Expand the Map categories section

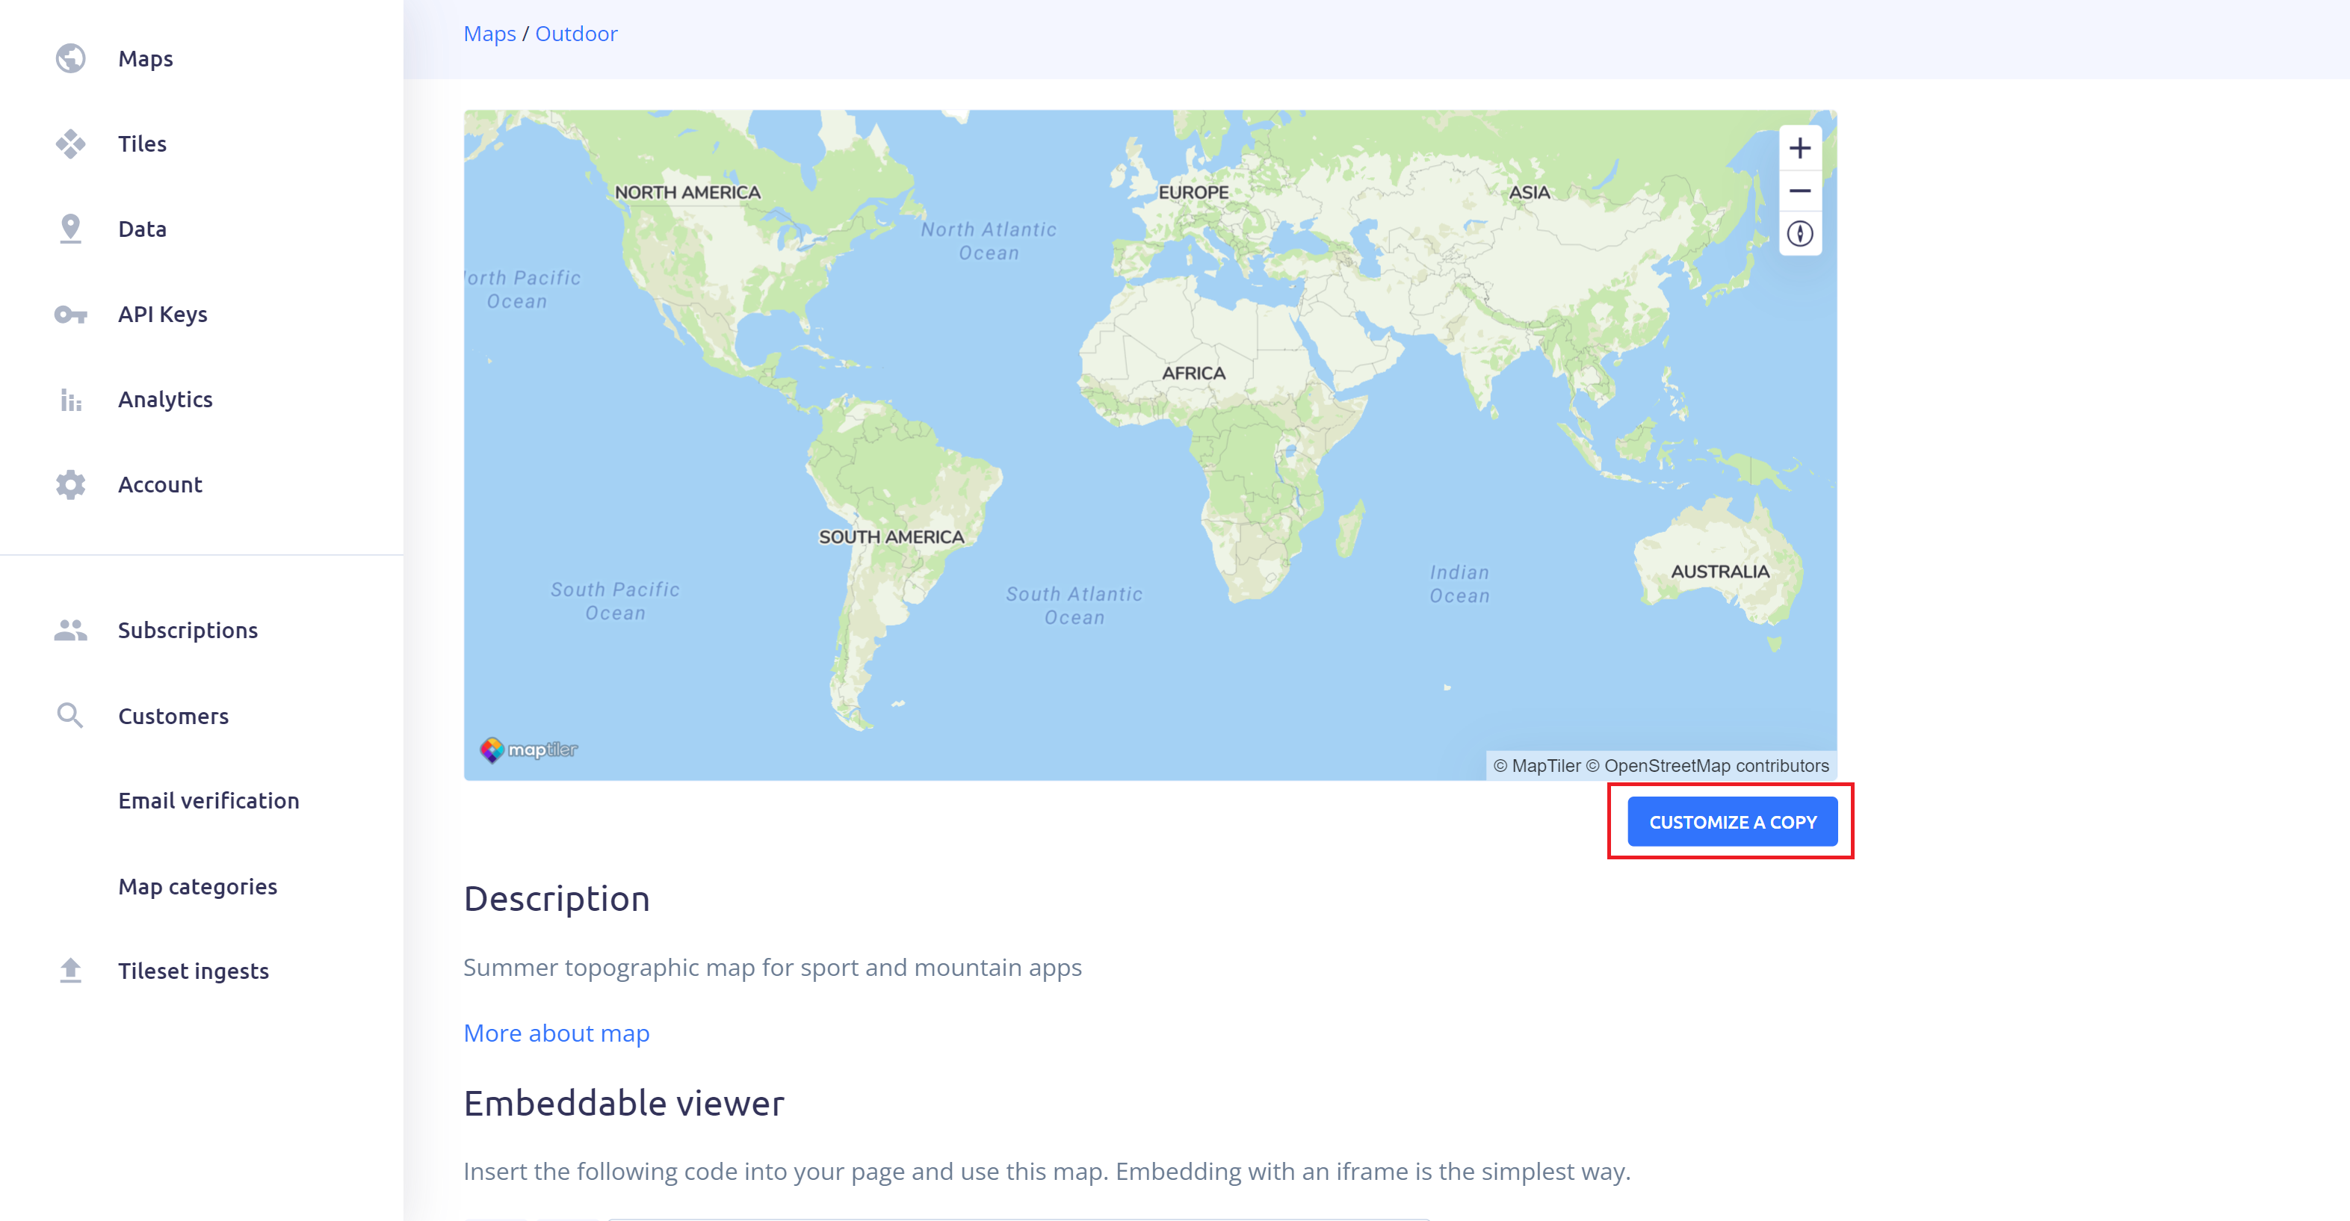coord(197,885)
